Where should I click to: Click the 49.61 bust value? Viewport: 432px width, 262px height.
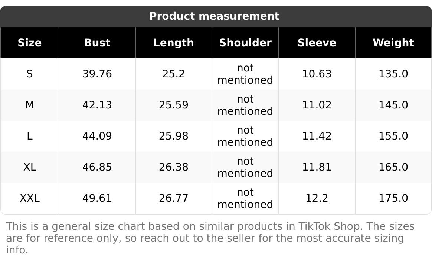point(97,198)
